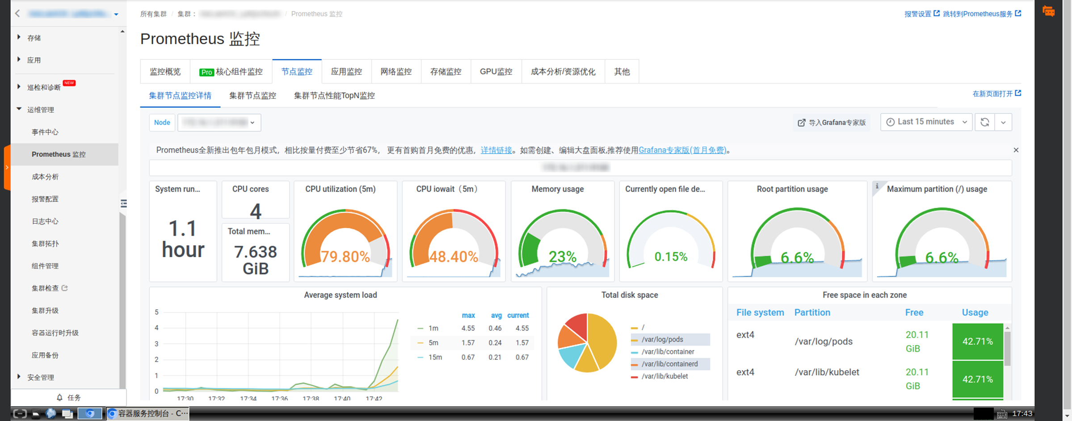Click the back arrow in sidebar header
Viewport: 1072px width, 421px height.
click(17, 13)
